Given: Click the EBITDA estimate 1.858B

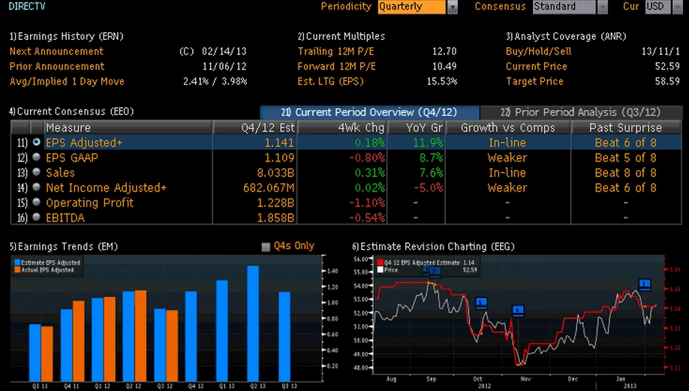Looking at the screenshot, I should pos(275,217).
